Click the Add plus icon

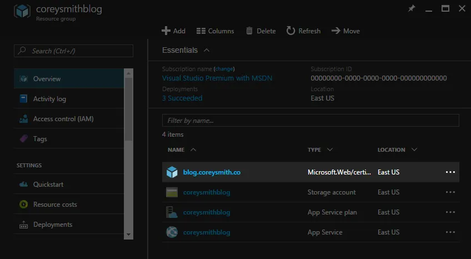166,31
